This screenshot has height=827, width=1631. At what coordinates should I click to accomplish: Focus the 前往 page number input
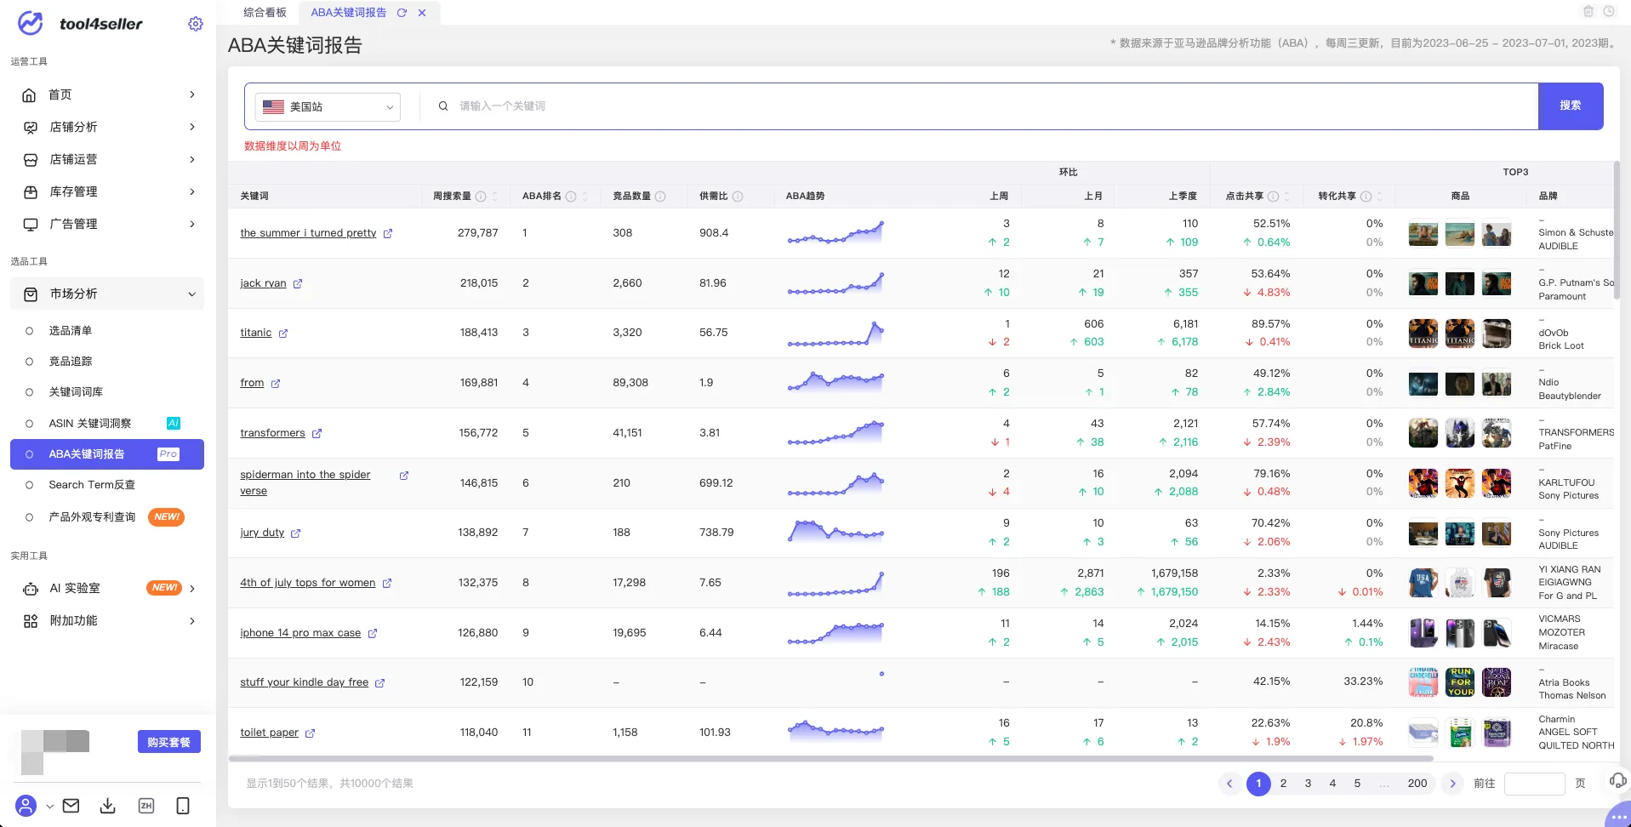(x=1535, y=784)
